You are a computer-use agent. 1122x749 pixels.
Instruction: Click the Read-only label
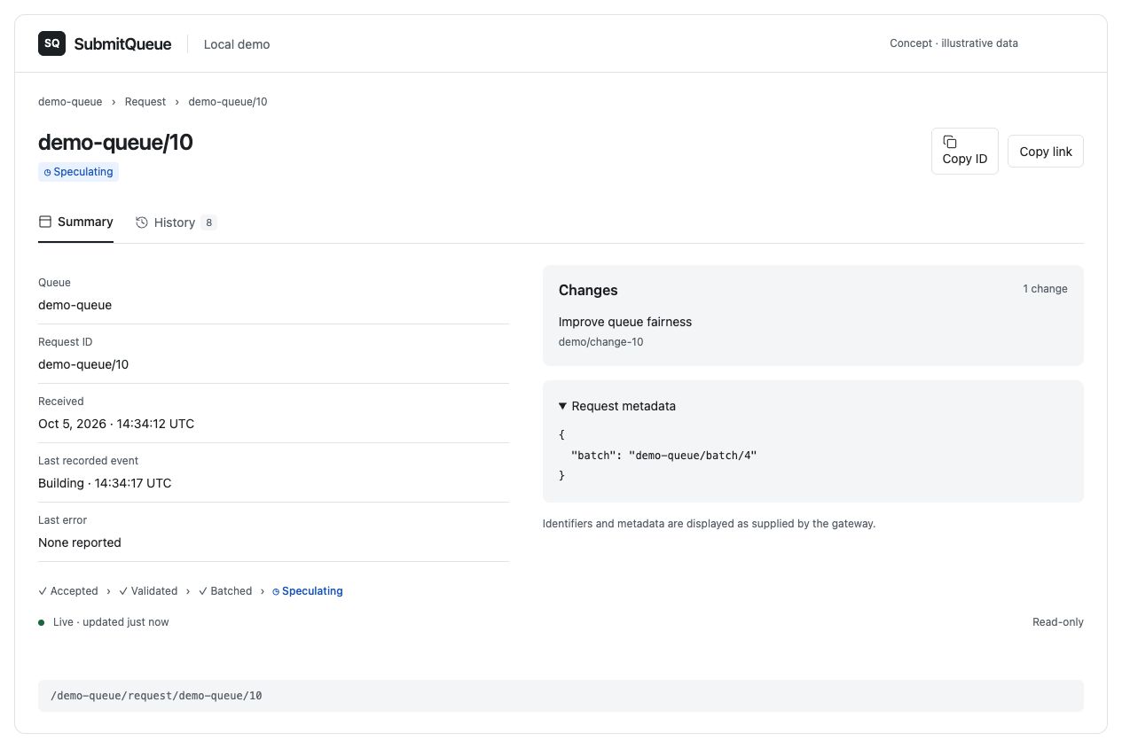tap(1058, 622)
